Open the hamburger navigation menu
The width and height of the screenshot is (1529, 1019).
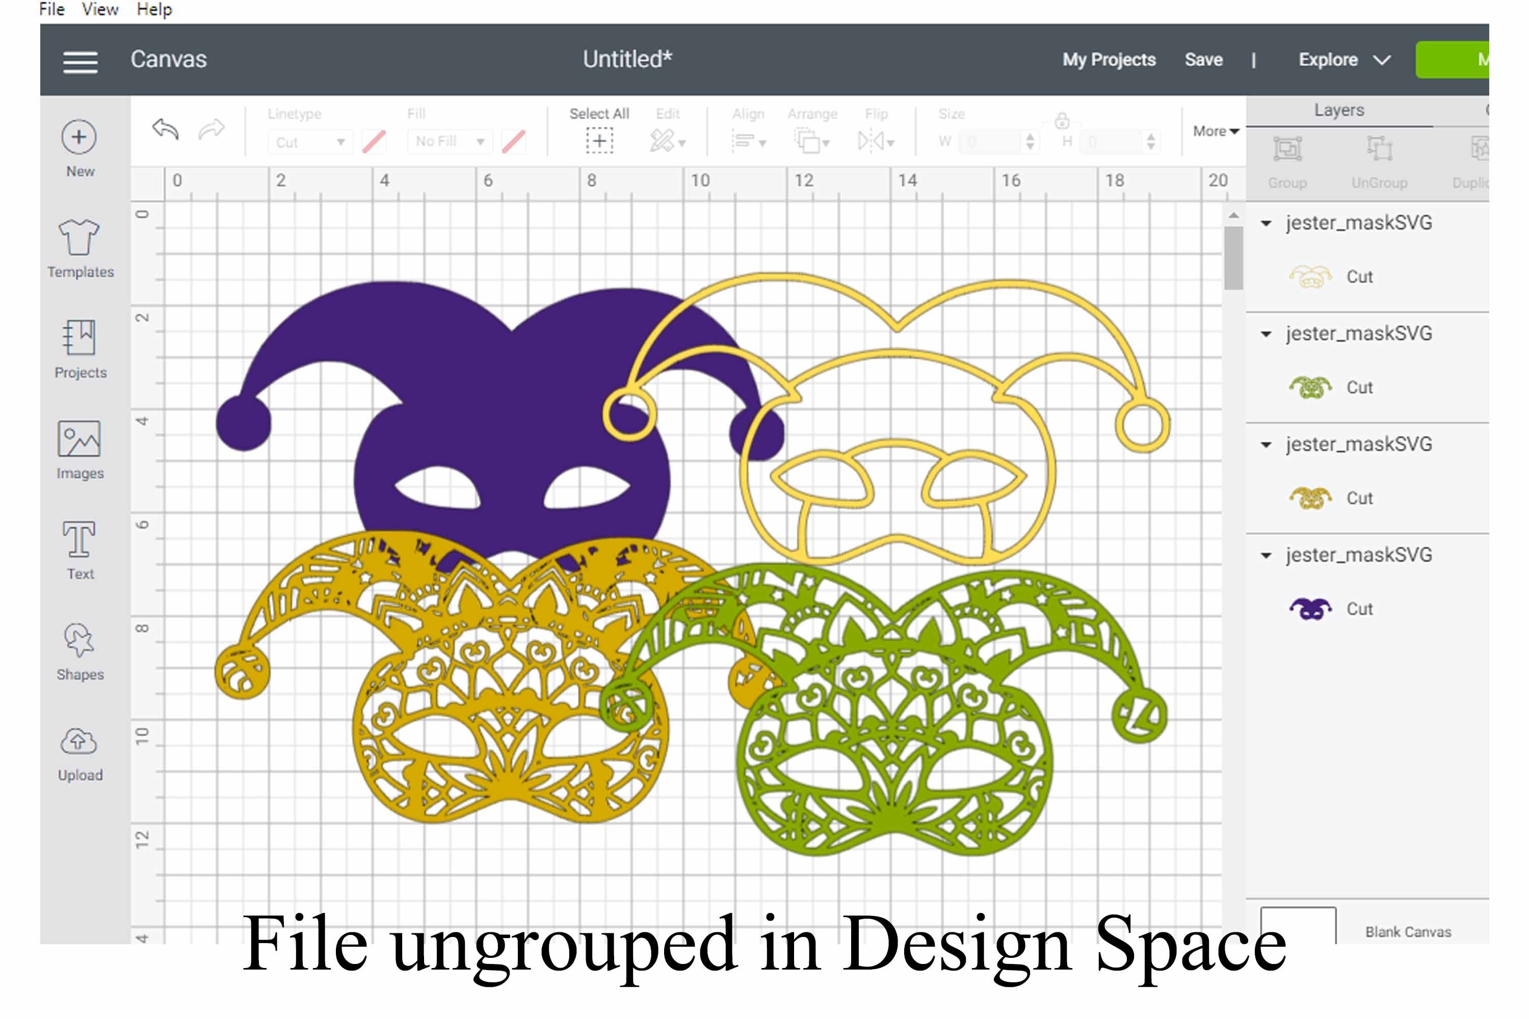coord(80,62)
